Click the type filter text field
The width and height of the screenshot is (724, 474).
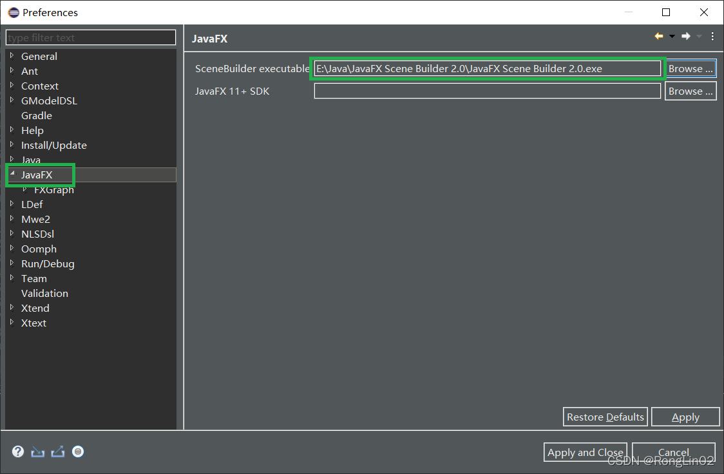coord(90,37)
